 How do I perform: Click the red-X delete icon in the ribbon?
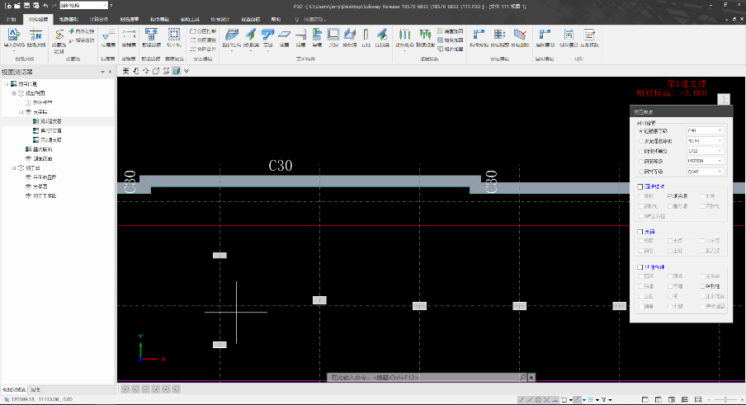click(x=520, y=34)
